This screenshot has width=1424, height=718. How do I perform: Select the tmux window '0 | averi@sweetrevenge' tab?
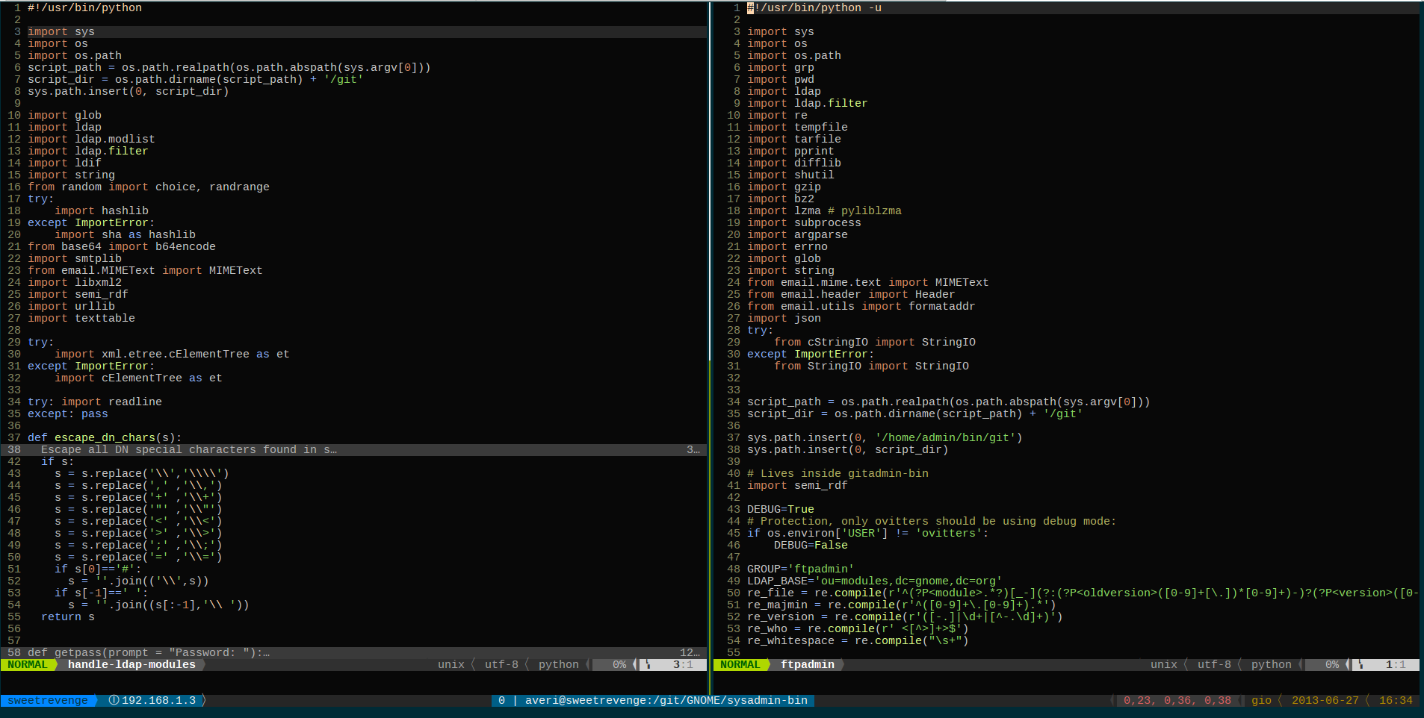pyautogui.click(x=653, y=700)
